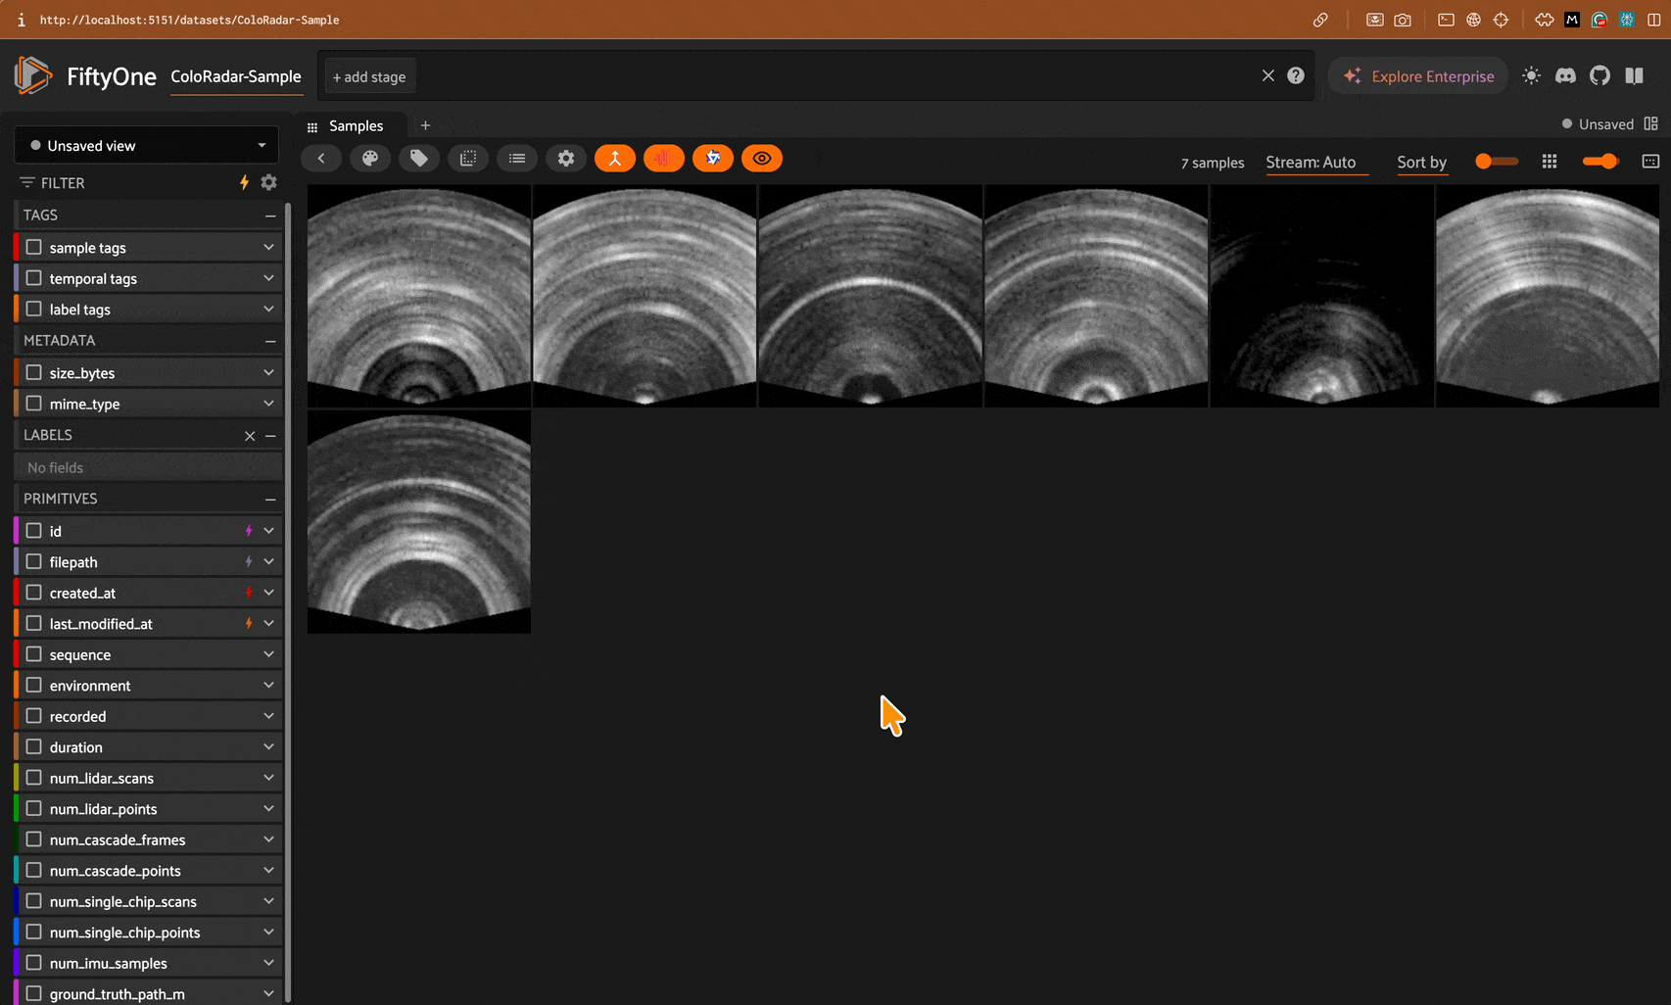
Task: Check the filepath checkbox
Action: 34,561
